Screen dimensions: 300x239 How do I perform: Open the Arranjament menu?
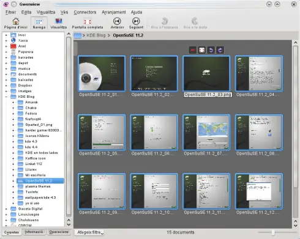click(114, 12)
